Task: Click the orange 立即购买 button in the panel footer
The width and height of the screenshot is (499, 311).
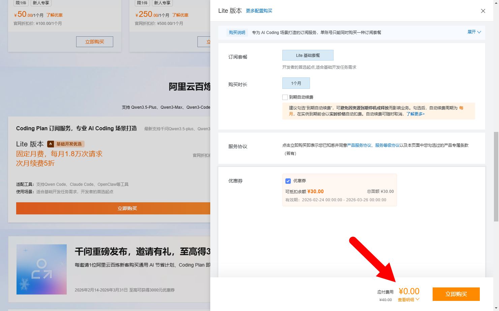Action: point(456,294)
